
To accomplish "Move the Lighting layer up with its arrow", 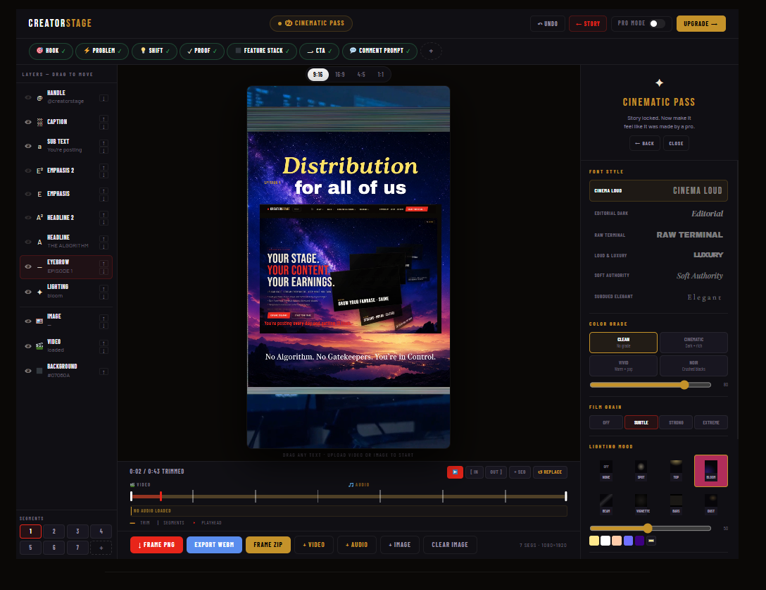I will (x=103, y=288).
